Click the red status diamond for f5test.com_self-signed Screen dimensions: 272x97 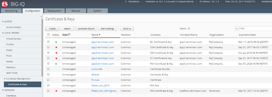(x=56, y=91)
